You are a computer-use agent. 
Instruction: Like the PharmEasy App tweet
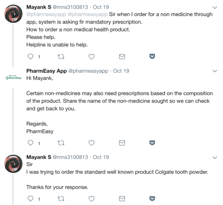point(92,143)
